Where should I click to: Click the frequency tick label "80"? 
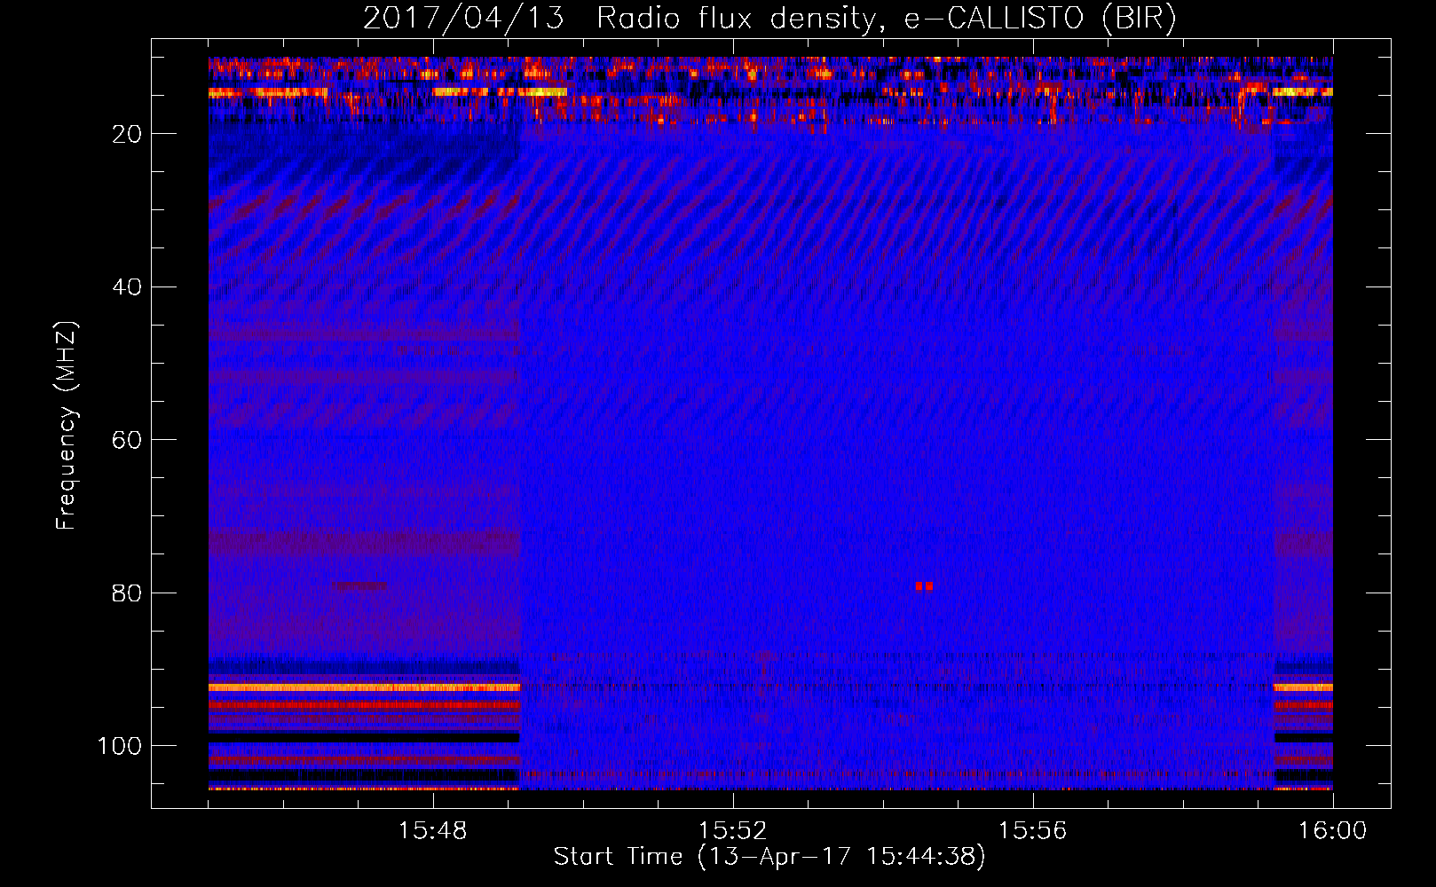(127, 593)
